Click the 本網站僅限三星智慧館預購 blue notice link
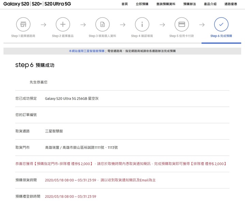Viewport: 245px width, 201px height. (x=86, y=51)
